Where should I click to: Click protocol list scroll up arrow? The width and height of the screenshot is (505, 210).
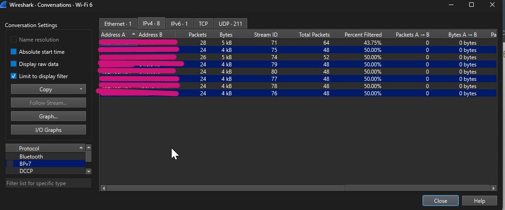[89, 147]
